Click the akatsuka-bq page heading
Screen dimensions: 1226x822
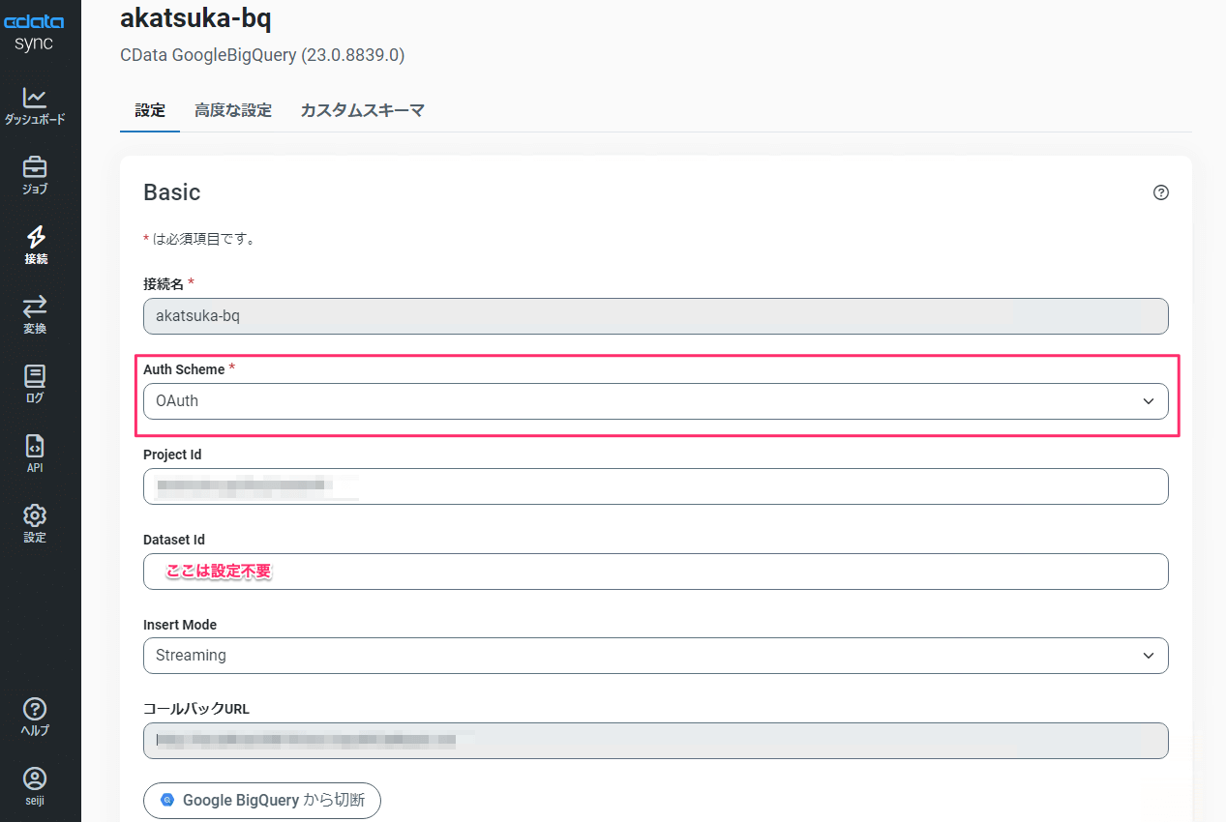point(195,16)
